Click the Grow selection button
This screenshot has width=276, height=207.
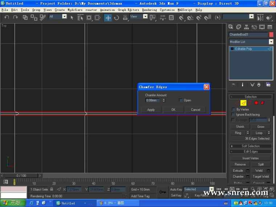coord(260,126)
